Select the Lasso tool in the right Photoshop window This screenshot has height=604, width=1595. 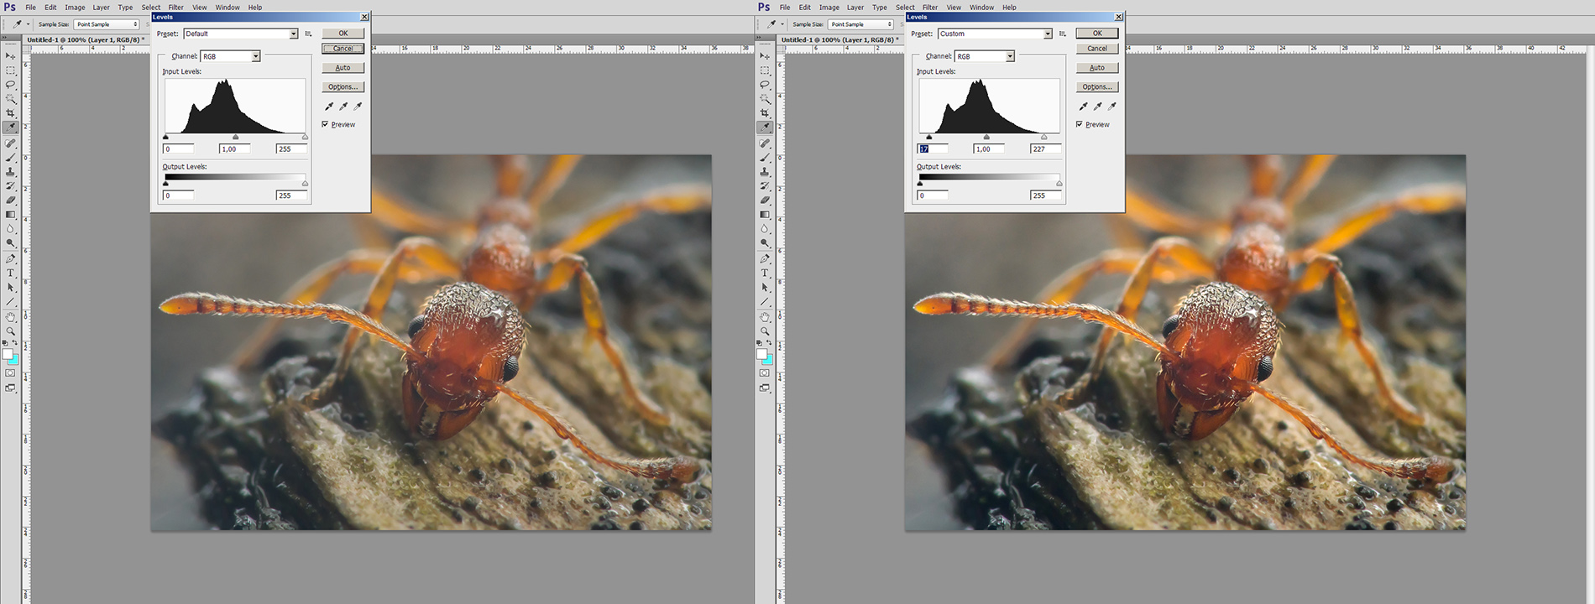[x=765, y=85]
